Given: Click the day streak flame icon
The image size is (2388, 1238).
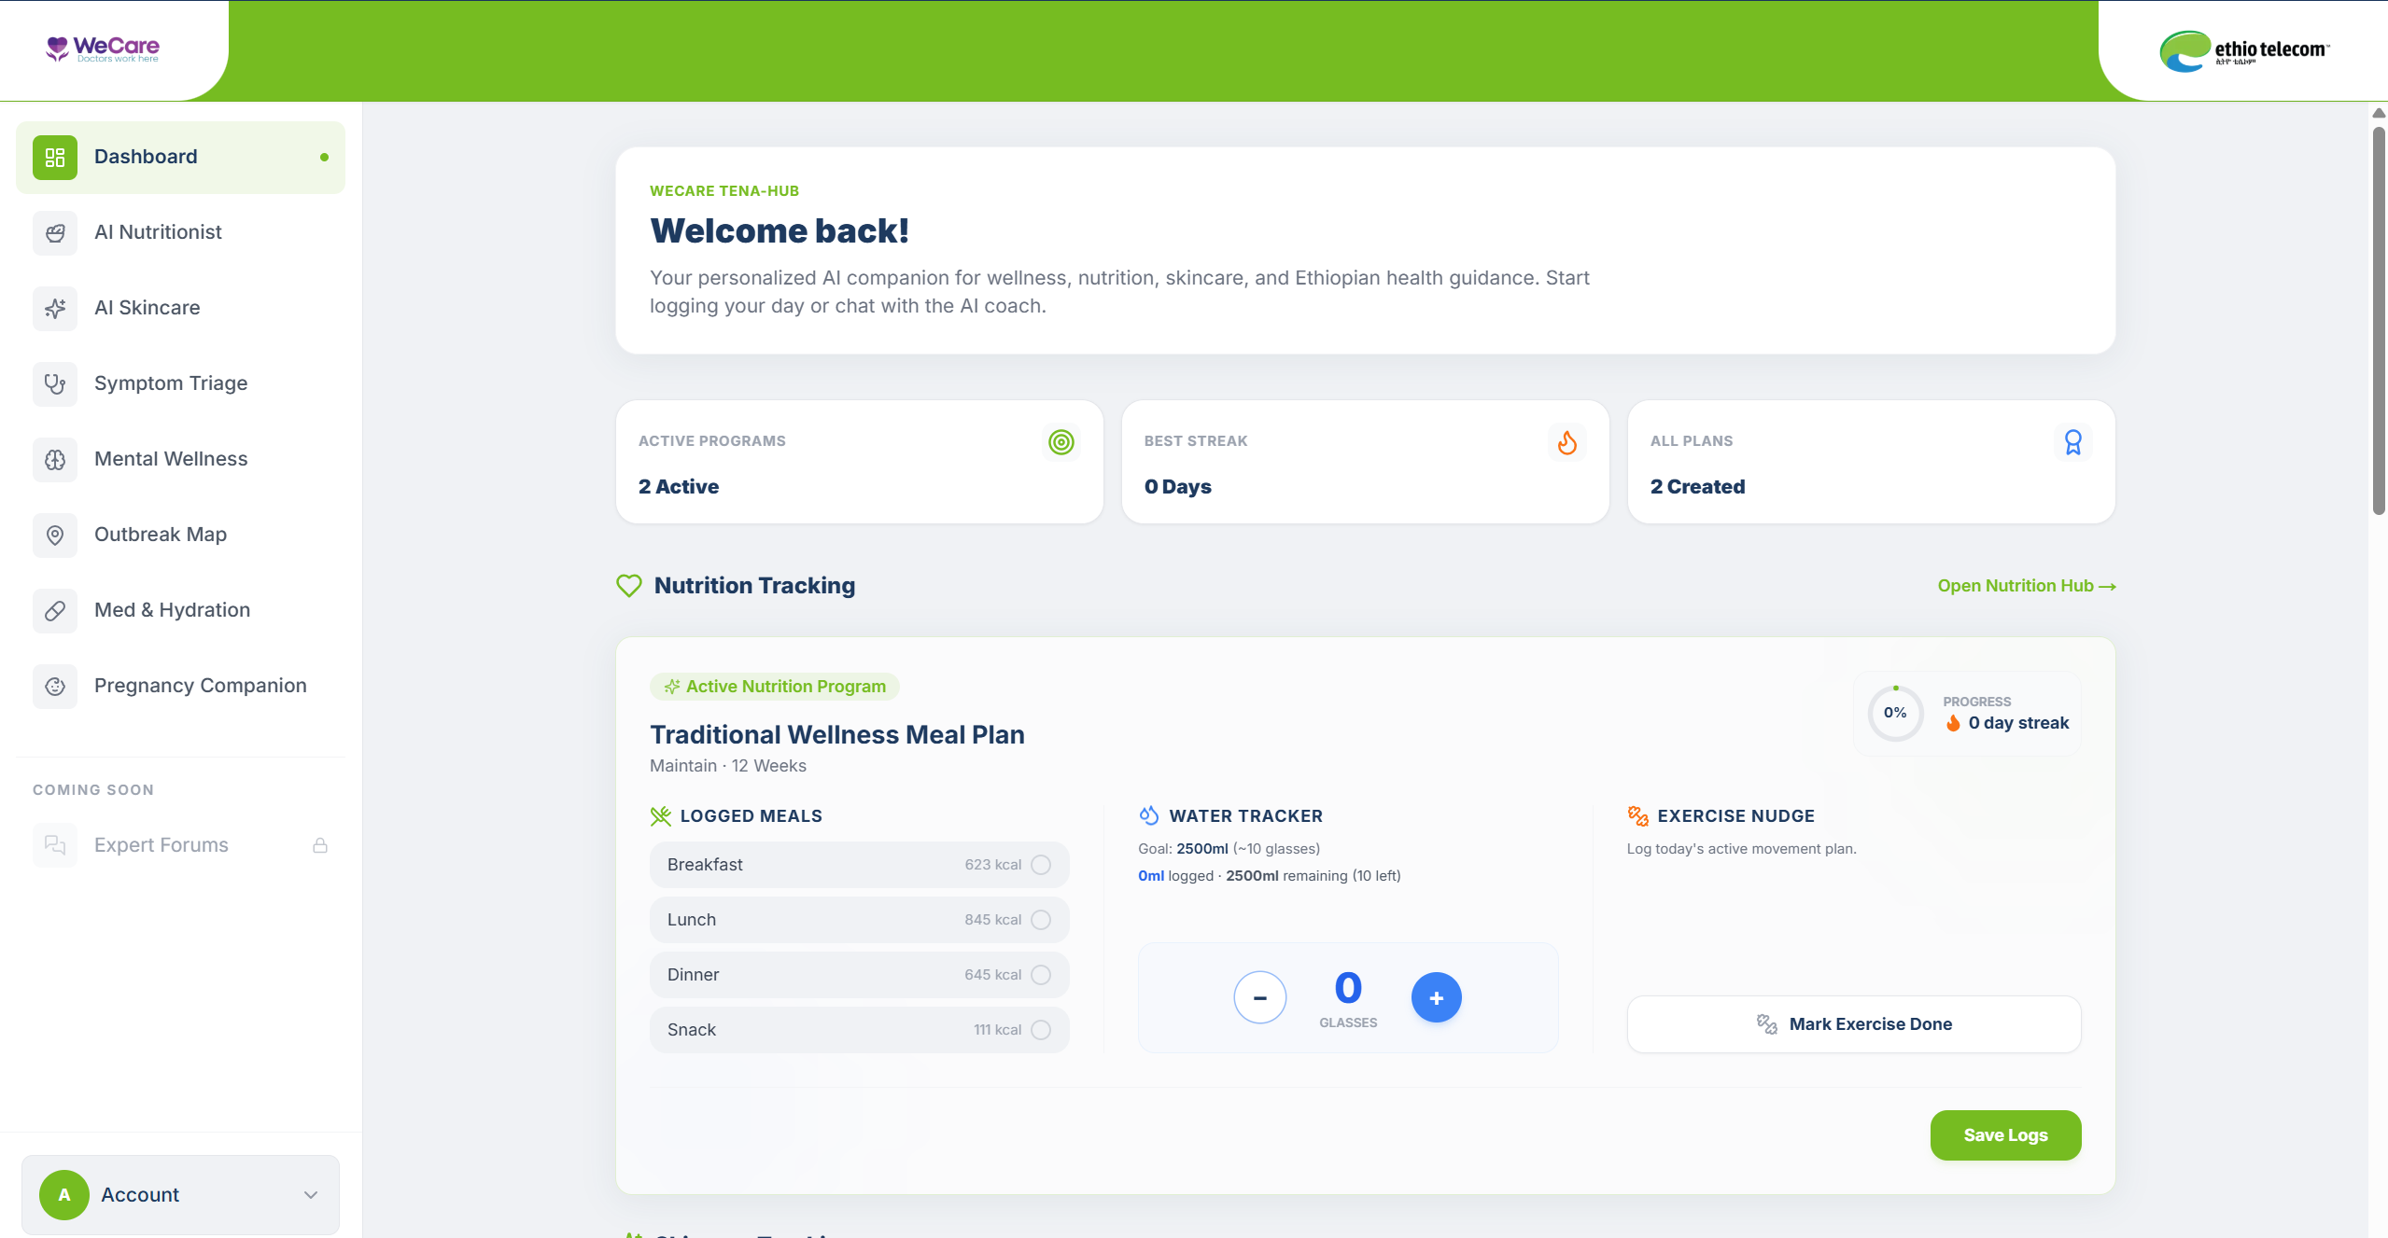Looking at the screenshot, I should (x=1953, y=723).
